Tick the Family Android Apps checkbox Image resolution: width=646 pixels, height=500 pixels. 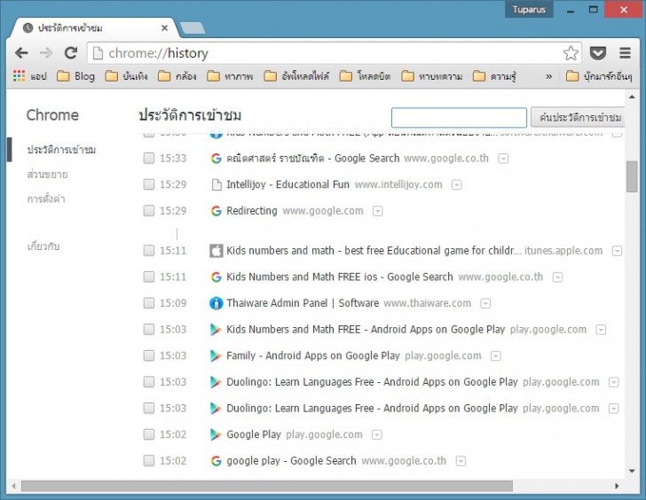[149, 355]
